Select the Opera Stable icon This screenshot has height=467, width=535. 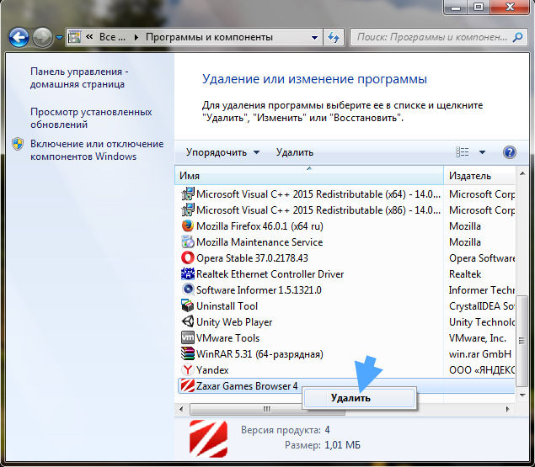[188, 258]
